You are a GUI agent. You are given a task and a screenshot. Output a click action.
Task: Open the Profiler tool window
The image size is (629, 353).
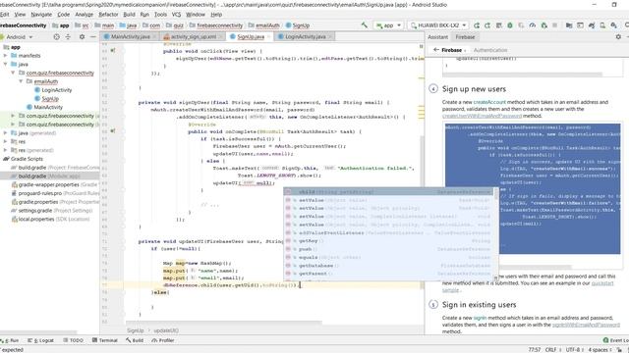[x=163, y=340]
